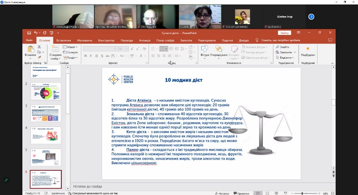Cut selection with the scissors icon
This screenshot has width=358, height=195.
click(39, 47)
